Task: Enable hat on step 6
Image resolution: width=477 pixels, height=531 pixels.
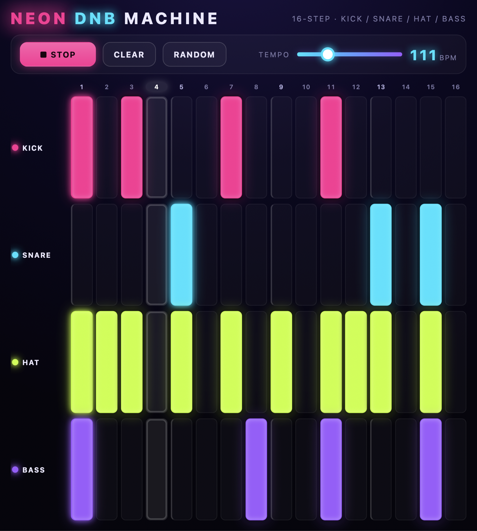Action: pos(206,362)
